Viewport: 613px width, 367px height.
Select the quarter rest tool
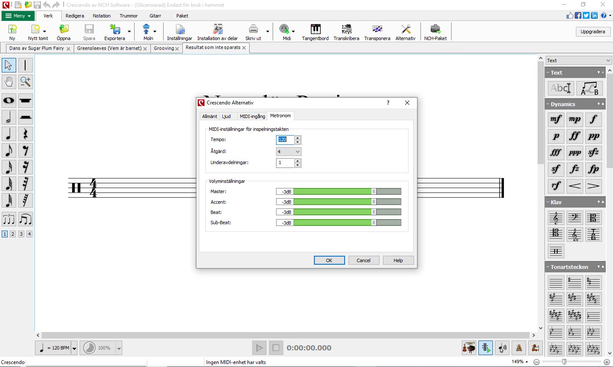(26, 134)
